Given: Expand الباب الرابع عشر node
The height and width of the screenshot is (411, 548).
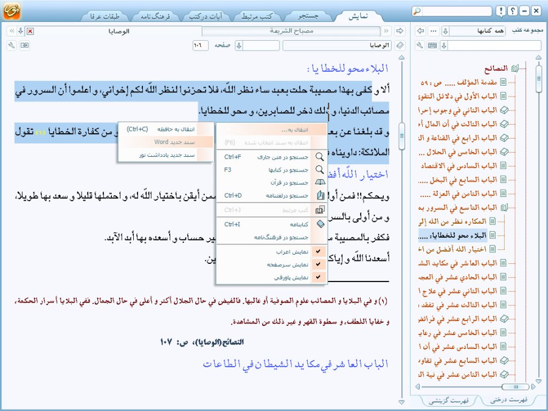Looking at the screenshot, I should tap(504, 319).
